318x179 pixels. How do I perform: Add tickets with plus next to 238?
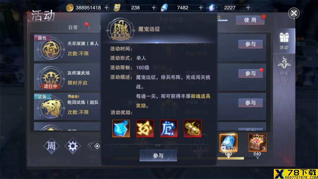(154, 8)
